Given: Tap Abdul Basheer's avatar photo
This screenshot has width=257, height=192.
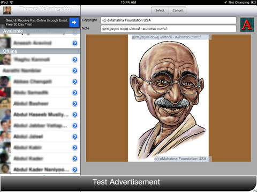Looking at the screenshot, I should [x=5, y=103].
